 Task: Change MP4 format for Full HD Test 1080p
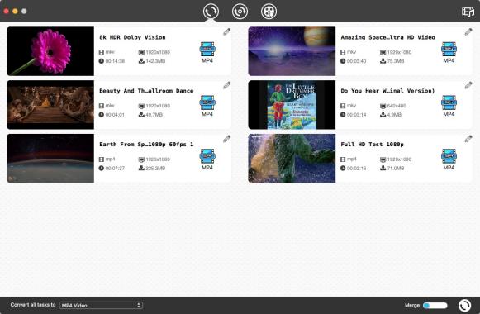pyautogui.click(x=449, y=159)
